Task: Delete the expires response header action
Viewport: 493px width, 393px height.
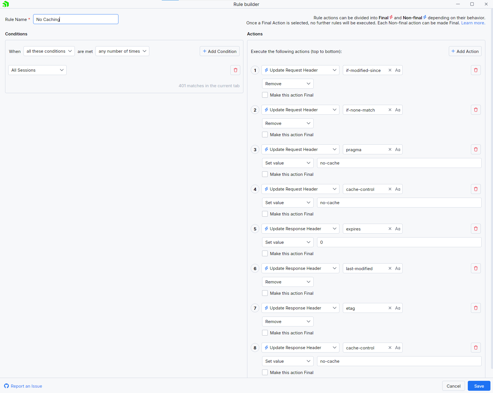Action: 476,228
